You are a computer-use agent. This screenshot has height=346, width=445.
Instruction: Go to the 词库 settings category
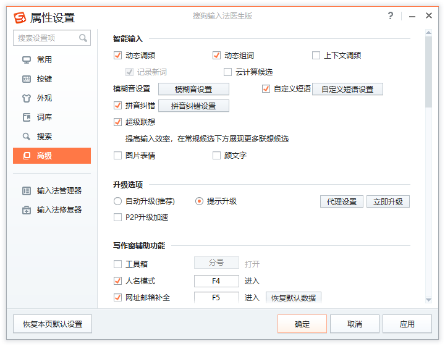(52, 117)
